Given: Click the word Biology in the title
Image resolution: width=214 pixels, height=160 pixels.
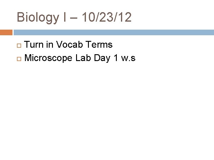Looking at the screenshot, I should pyautogui.click(x=38, y=18).
